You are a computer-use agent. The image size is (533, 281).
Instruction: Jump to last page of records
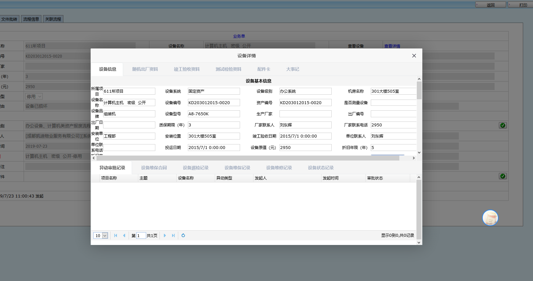click(x=173, y=235)
